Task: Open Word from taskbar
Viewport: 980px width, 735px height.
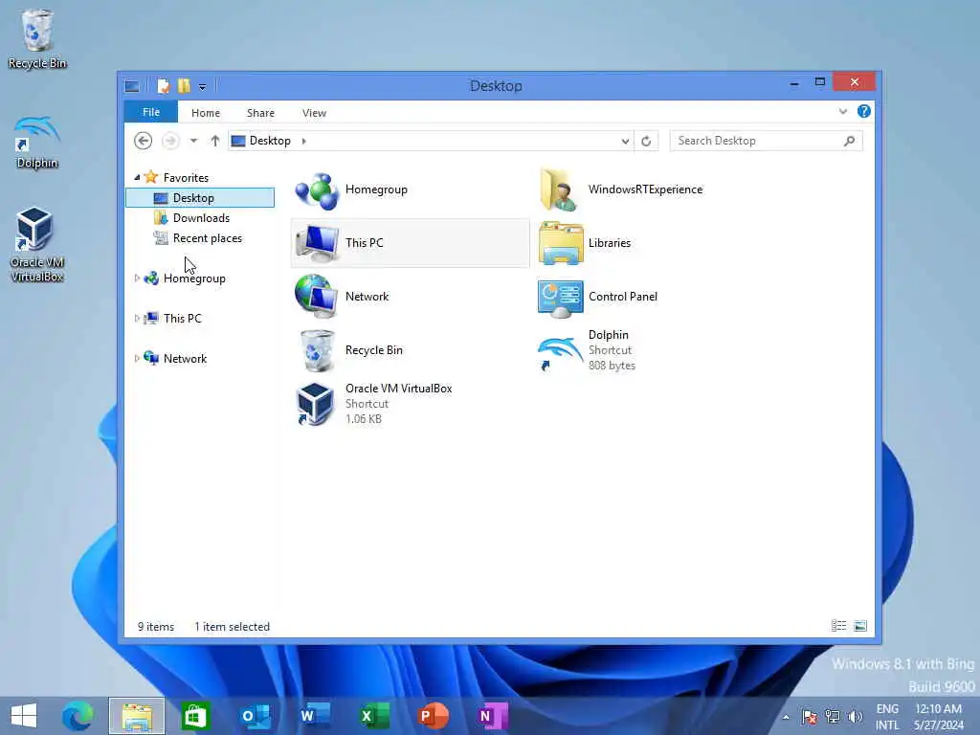Action: tap(314, 716)
